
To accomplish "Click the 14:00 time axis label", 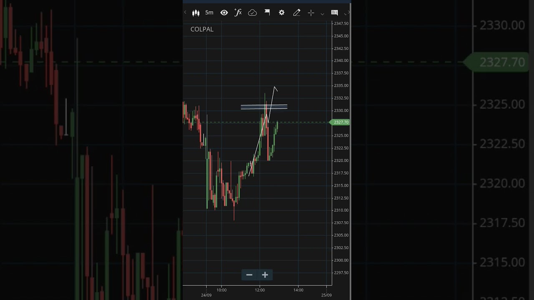I will pyautogui.click(x=298, y=290).
